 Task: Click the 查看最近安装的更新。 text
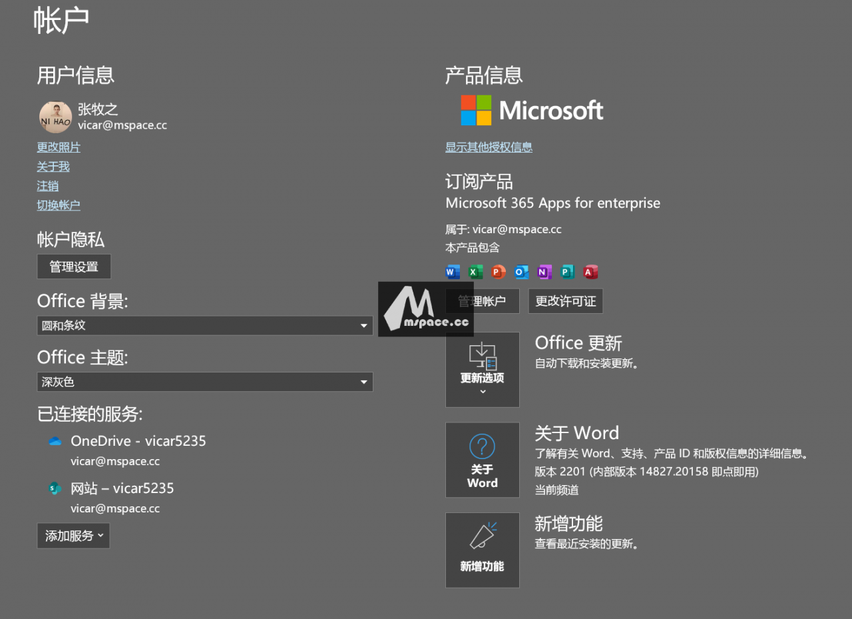[x=587, y=544]
